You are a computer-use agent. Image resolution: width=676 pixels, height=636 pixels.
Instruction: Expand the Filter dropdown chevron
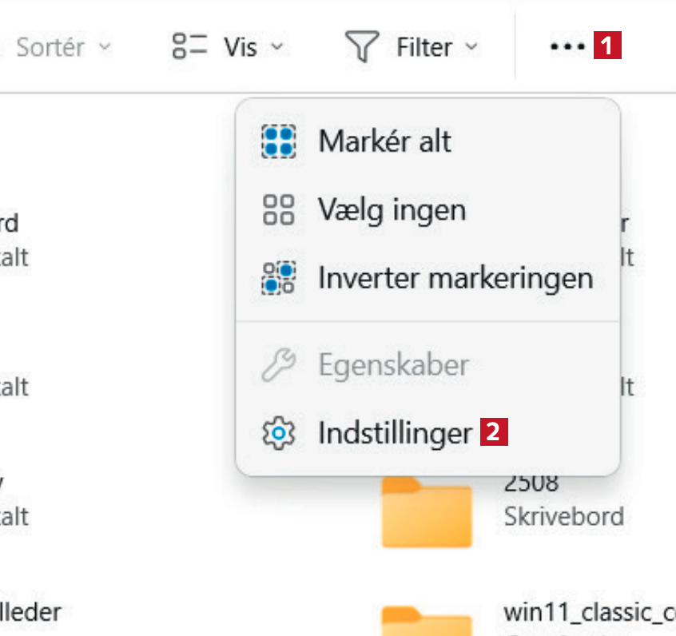click(x=471, y=47)
